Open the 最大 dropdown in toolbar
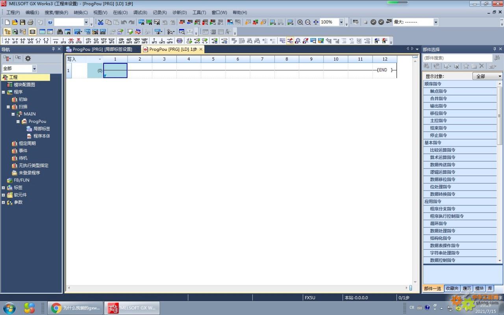The height and width of the screenshot is (315, 504). click(x=435, y=22)
